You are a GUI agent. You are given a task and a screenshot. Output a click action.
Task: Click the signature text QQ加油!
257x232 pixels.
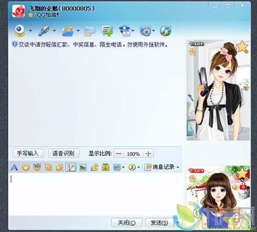click(x=48, y=15)
